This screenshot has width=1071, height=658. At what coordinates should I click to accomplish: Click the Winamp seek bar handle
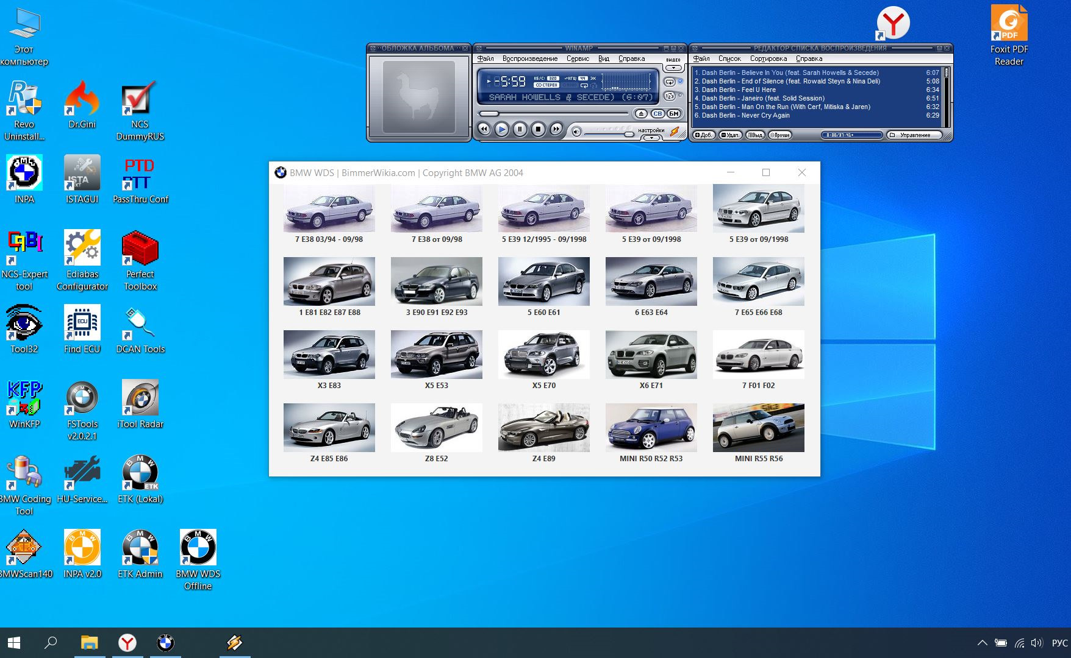click(x=489, y=113)
